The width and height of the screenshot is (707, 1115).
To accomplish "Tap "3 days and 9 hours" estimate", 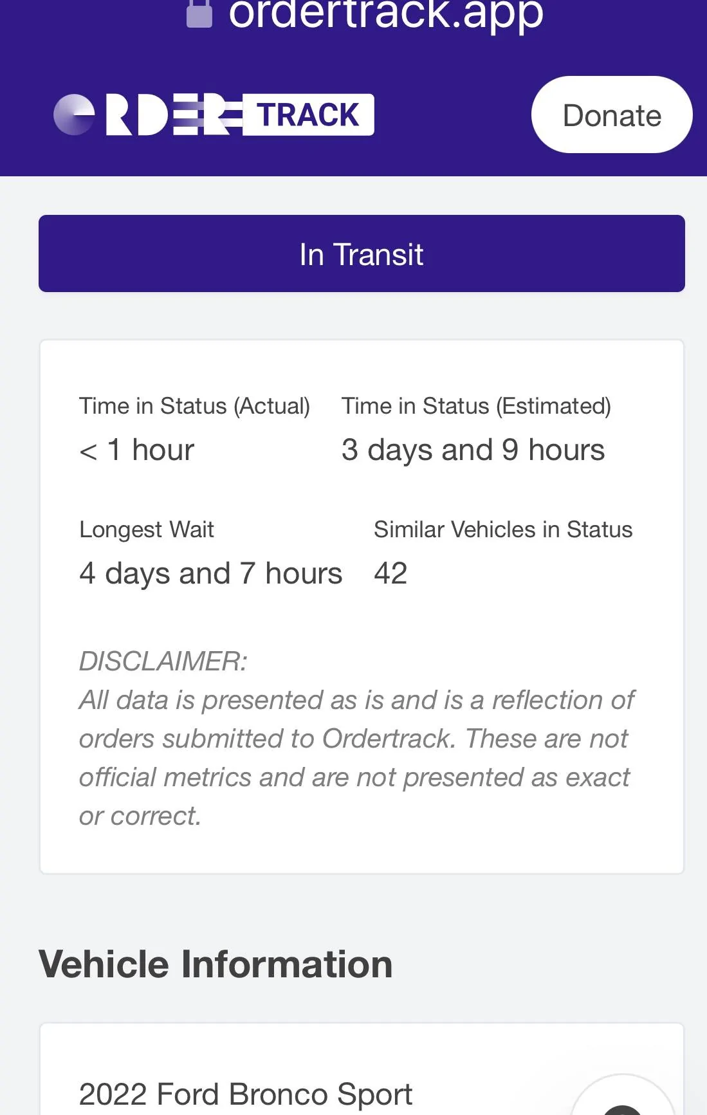I will 473,450.
